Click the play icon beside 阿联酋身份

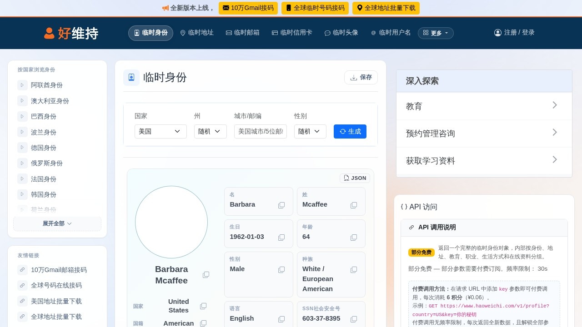22,85
